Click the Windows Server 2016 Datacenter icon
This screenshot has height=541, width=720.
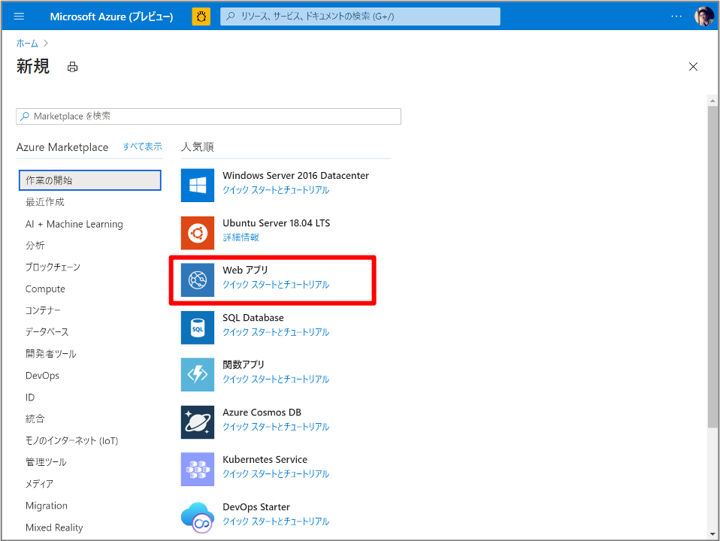[198, 185]
